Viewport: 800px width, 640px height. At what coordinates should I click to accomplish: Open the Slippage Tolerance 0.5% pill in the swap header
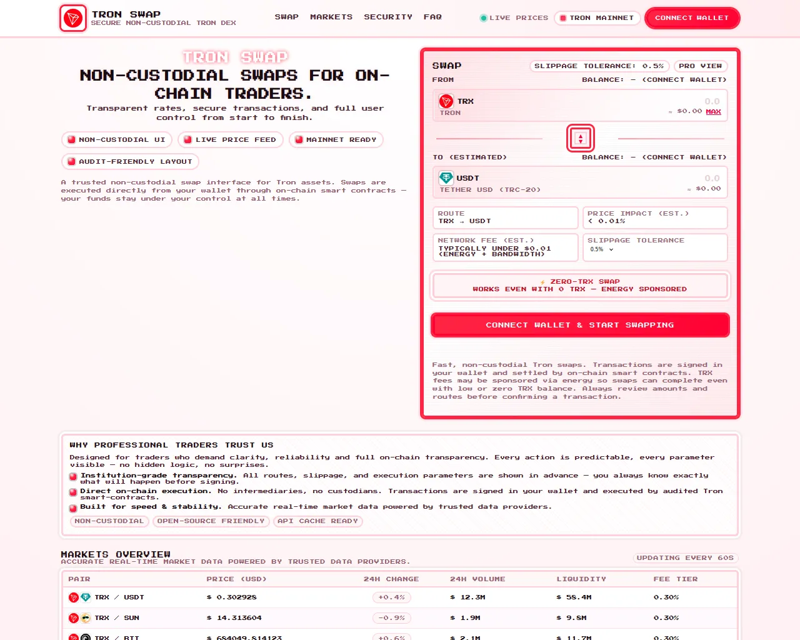click(x=599, y=66)
